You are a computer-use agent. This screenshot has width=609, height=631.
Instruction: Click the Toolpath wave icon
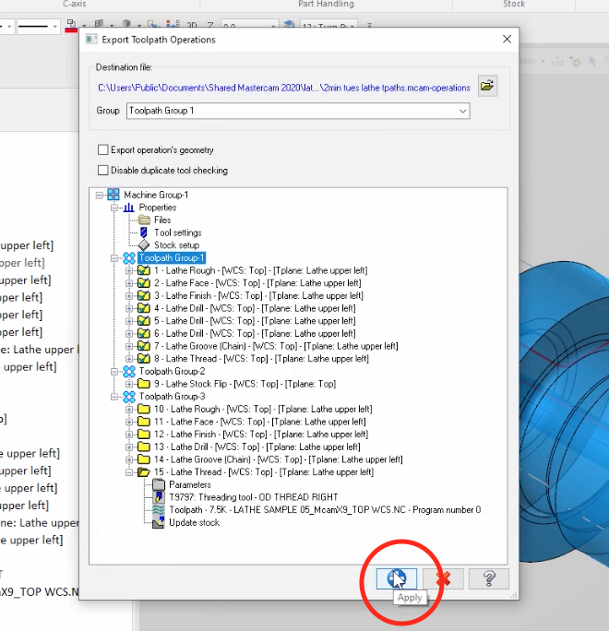159,510
